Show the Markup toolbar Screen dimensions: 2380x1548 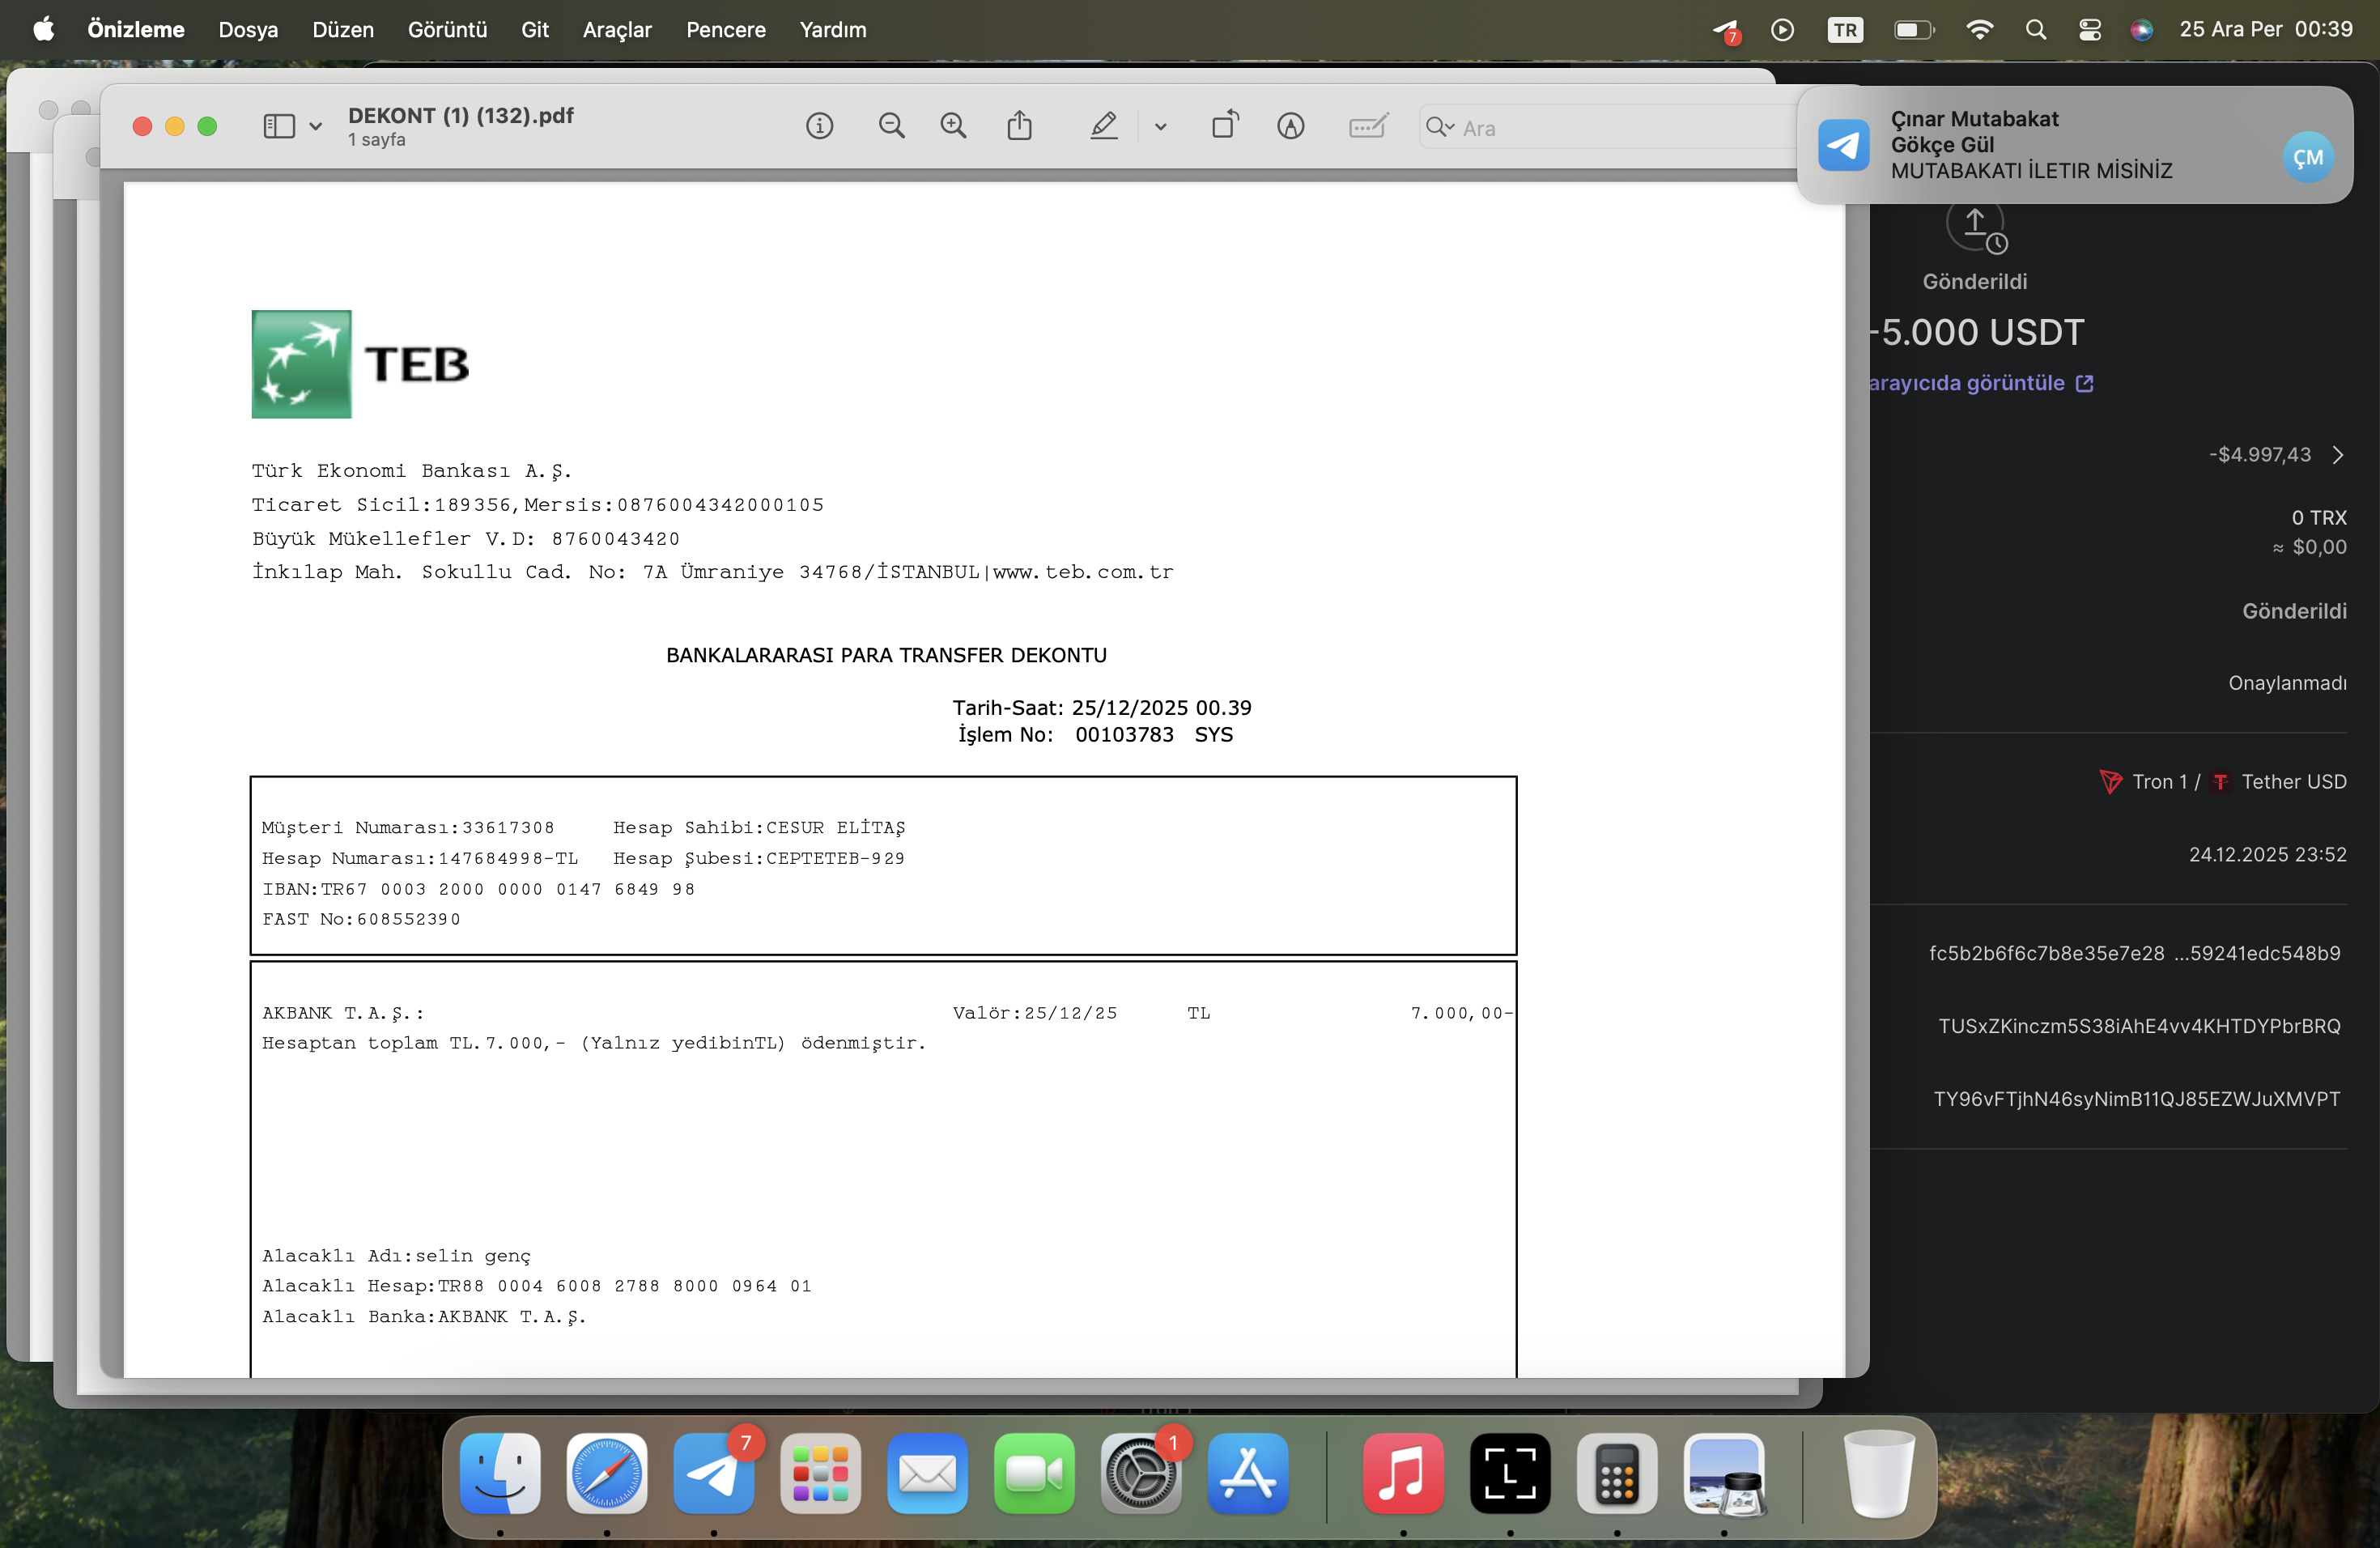click(1290, 126)
